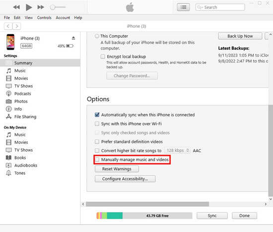Toggle Sync only checked songs and videos
The width and height of the screenshot is (273, 232).
[97, 132]
